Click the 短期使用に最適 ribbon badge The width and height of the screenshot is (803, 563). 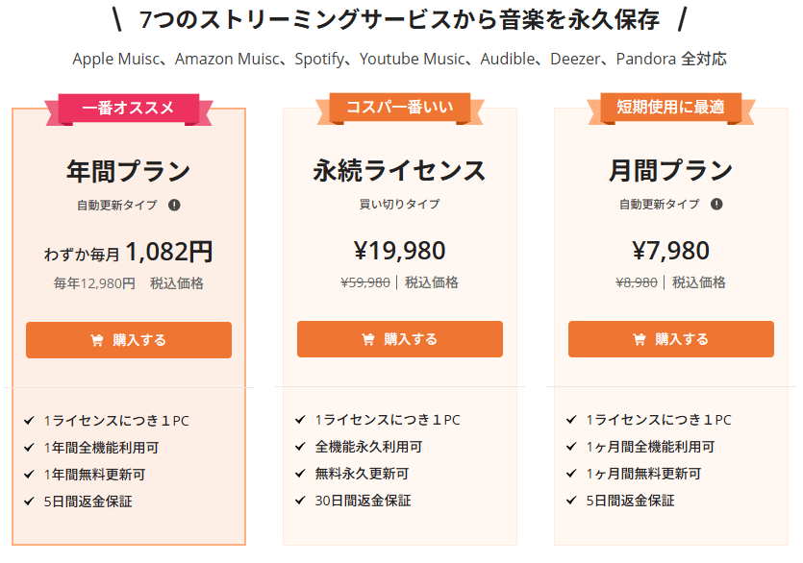(671, 108)
